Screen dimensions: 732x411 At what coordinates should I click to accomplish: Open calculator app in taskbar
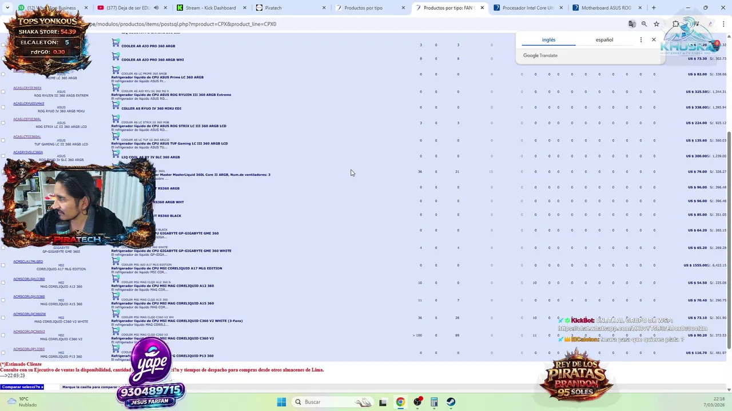434,402
